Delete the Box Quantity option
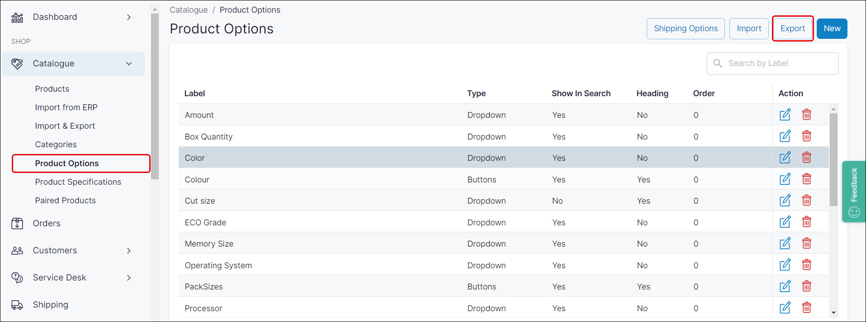866x322 pixels. point(806,136)
